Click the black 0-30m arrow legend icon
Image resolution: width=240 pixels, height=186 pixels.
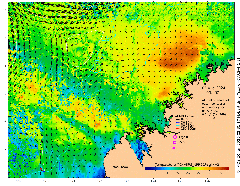177,120
